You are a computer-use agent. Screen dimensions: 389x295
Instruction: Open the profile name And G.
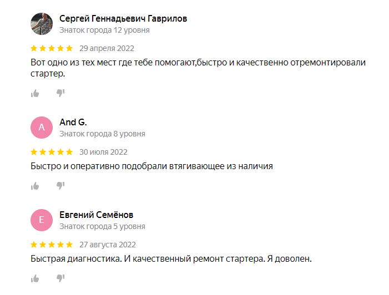(73, 122)
